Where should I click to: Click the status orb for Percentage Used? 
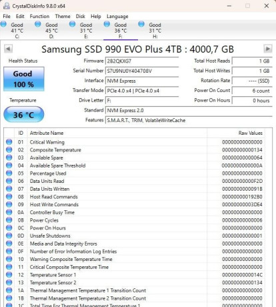pos(9,173)
